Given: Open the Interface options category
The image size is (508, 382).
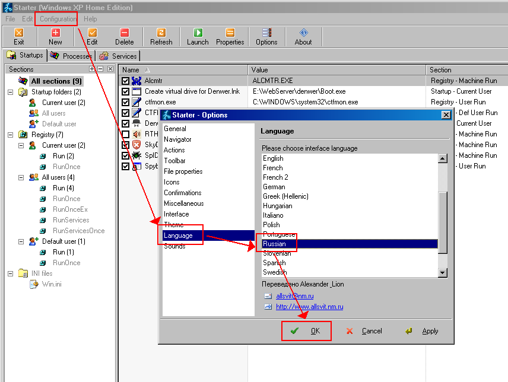Looking at the screenshot, I should 208,214.
